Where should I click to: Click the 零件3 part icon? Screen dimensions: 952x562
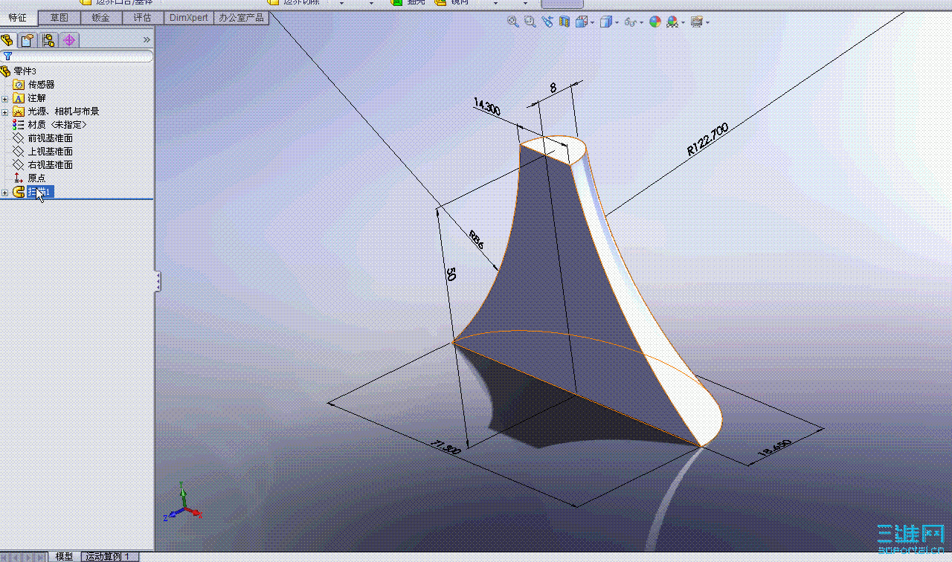(6, 71)
